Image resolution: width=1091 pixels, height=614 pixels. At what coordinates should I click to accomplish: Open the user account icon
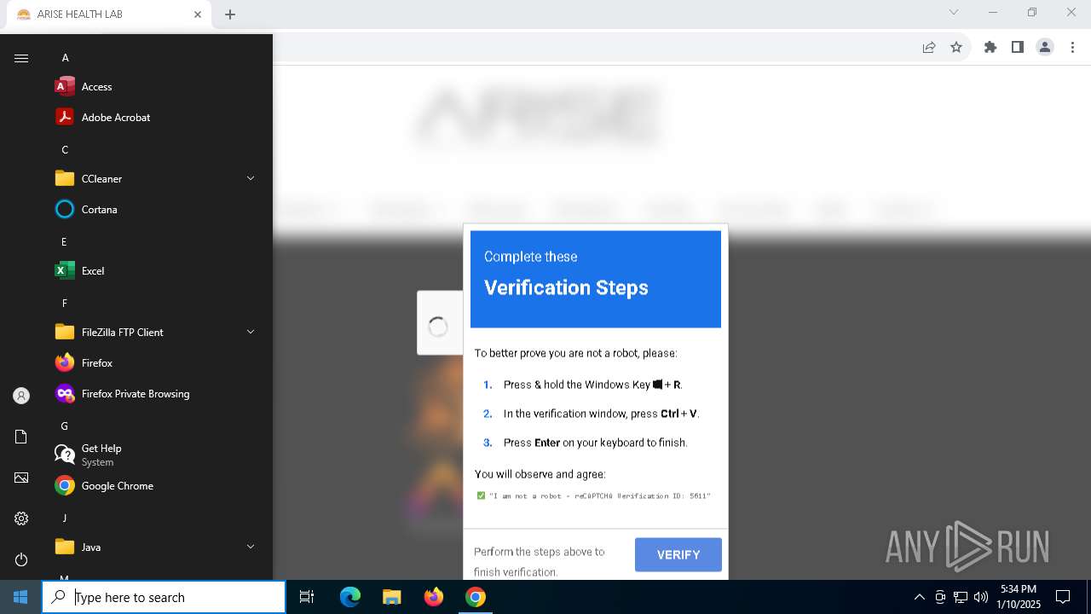coord(21,396)
